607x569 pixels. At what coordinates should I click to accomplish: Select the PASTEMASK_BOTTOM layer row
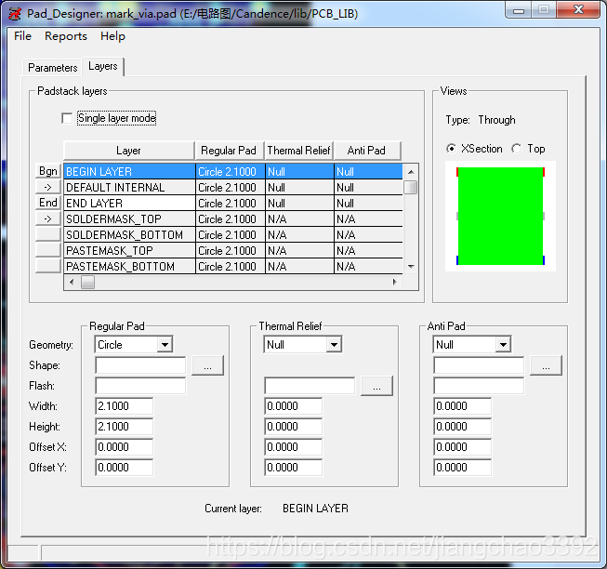(x=233, y=267)
